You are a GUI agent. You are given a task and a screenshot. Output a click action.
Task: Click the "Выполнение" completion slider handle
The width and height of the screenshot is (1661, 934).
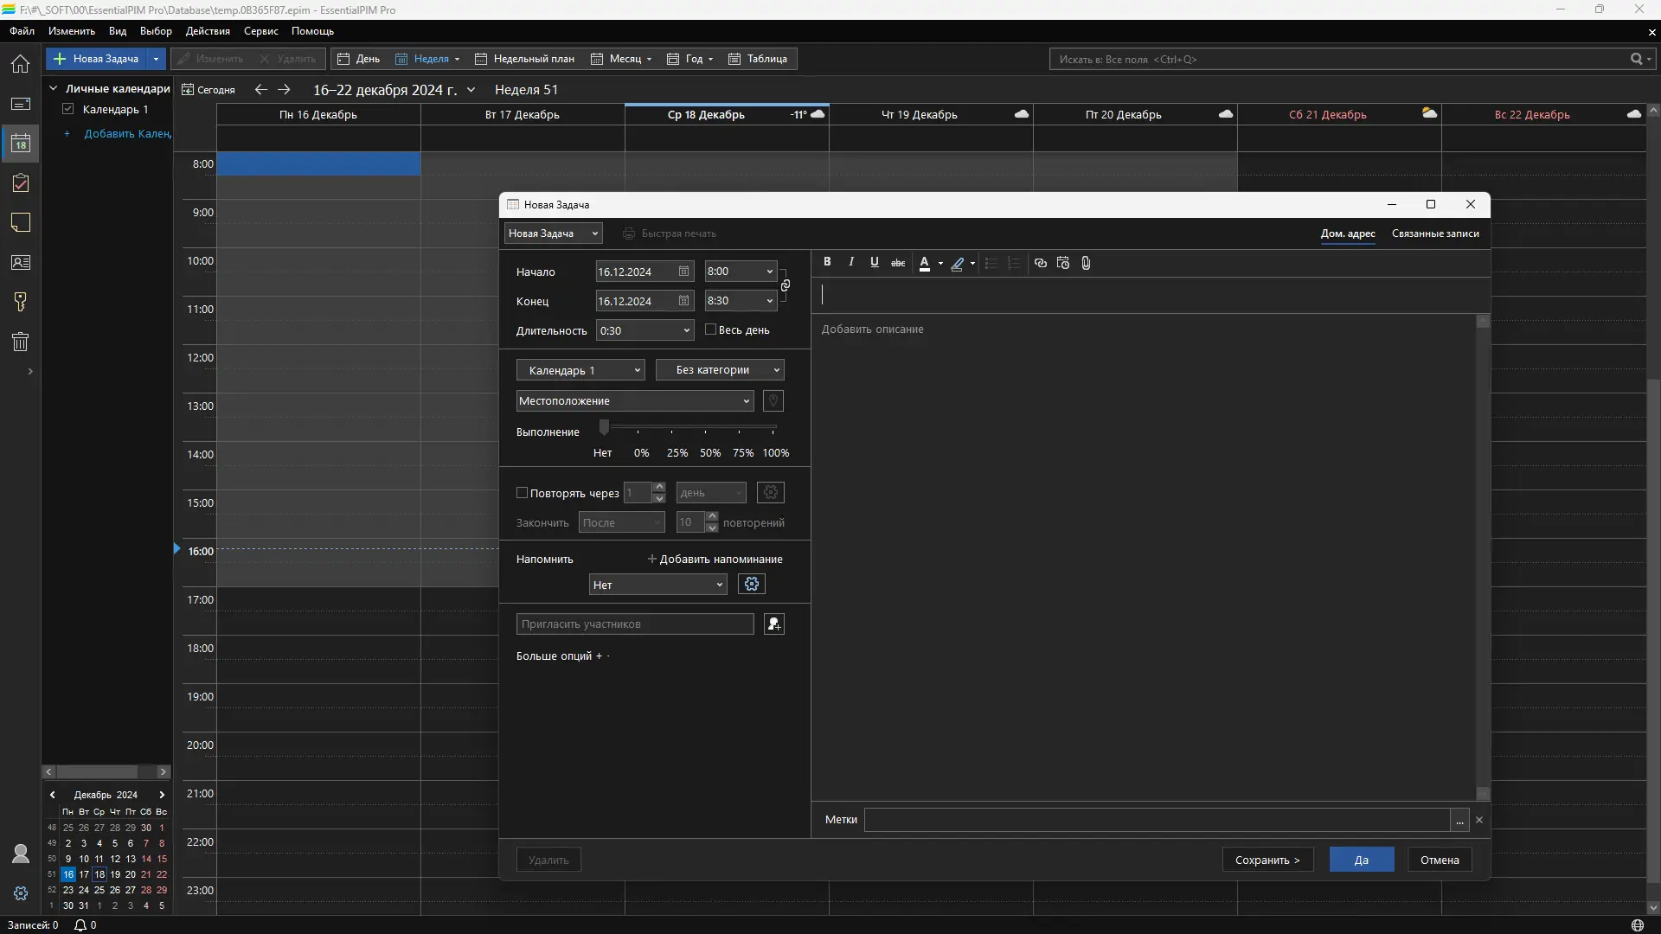click(605, 427)
